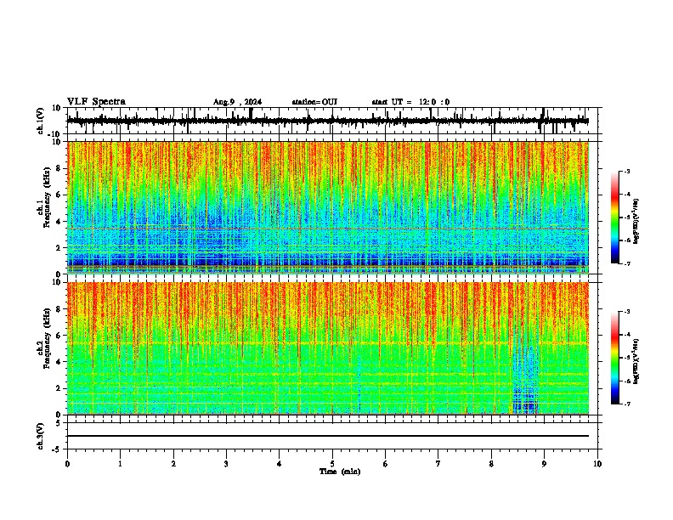Click the "2" kHz tick on ch.2 spectrogram
Image resolution: width=673 pixels, height=520 pixels.
59,388
